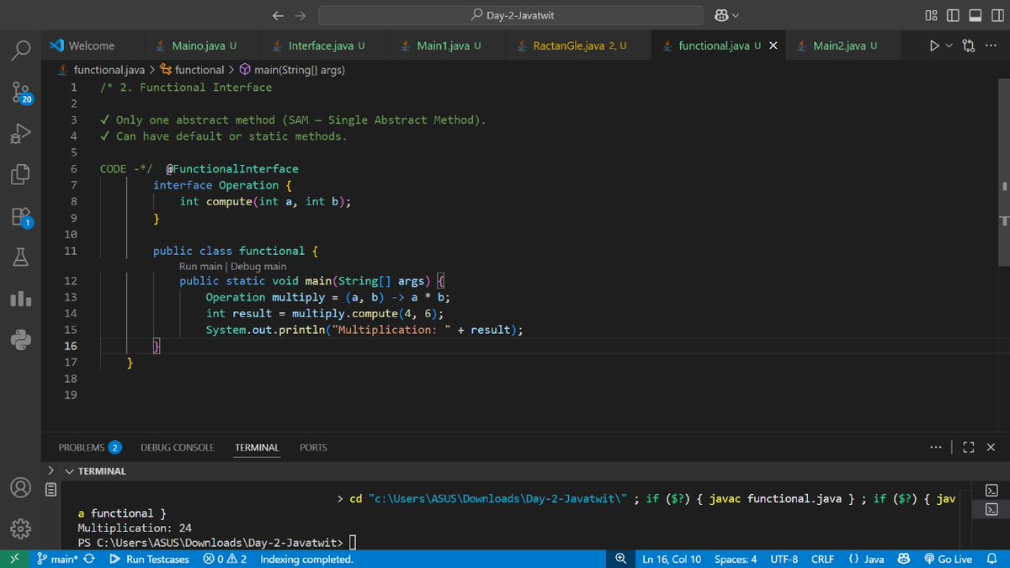Open More Actions ellipsis in editor toolbar

pyautogui.click(x=990, y=45)
